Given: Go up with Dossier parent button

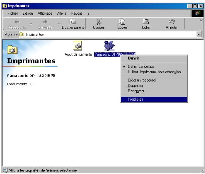Looking at the screenshot, I should coord(73,24).
